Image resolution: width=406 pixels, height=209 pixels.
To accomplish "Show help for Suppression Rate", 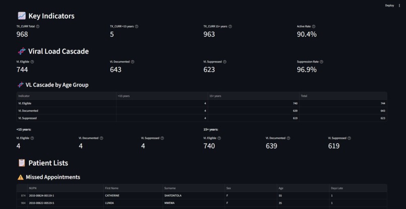I will [321, 61].
